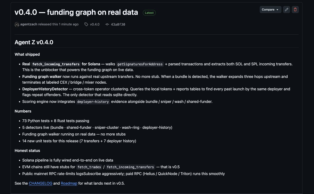
Task: Open the agentzach profile link
Action: pyautogui.click(x=29, y=24)
